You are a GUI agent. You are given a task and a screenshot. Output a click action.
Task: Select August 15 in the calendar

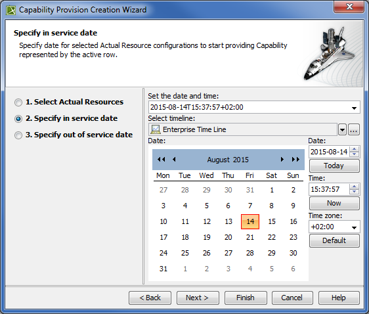click(272, 221)
